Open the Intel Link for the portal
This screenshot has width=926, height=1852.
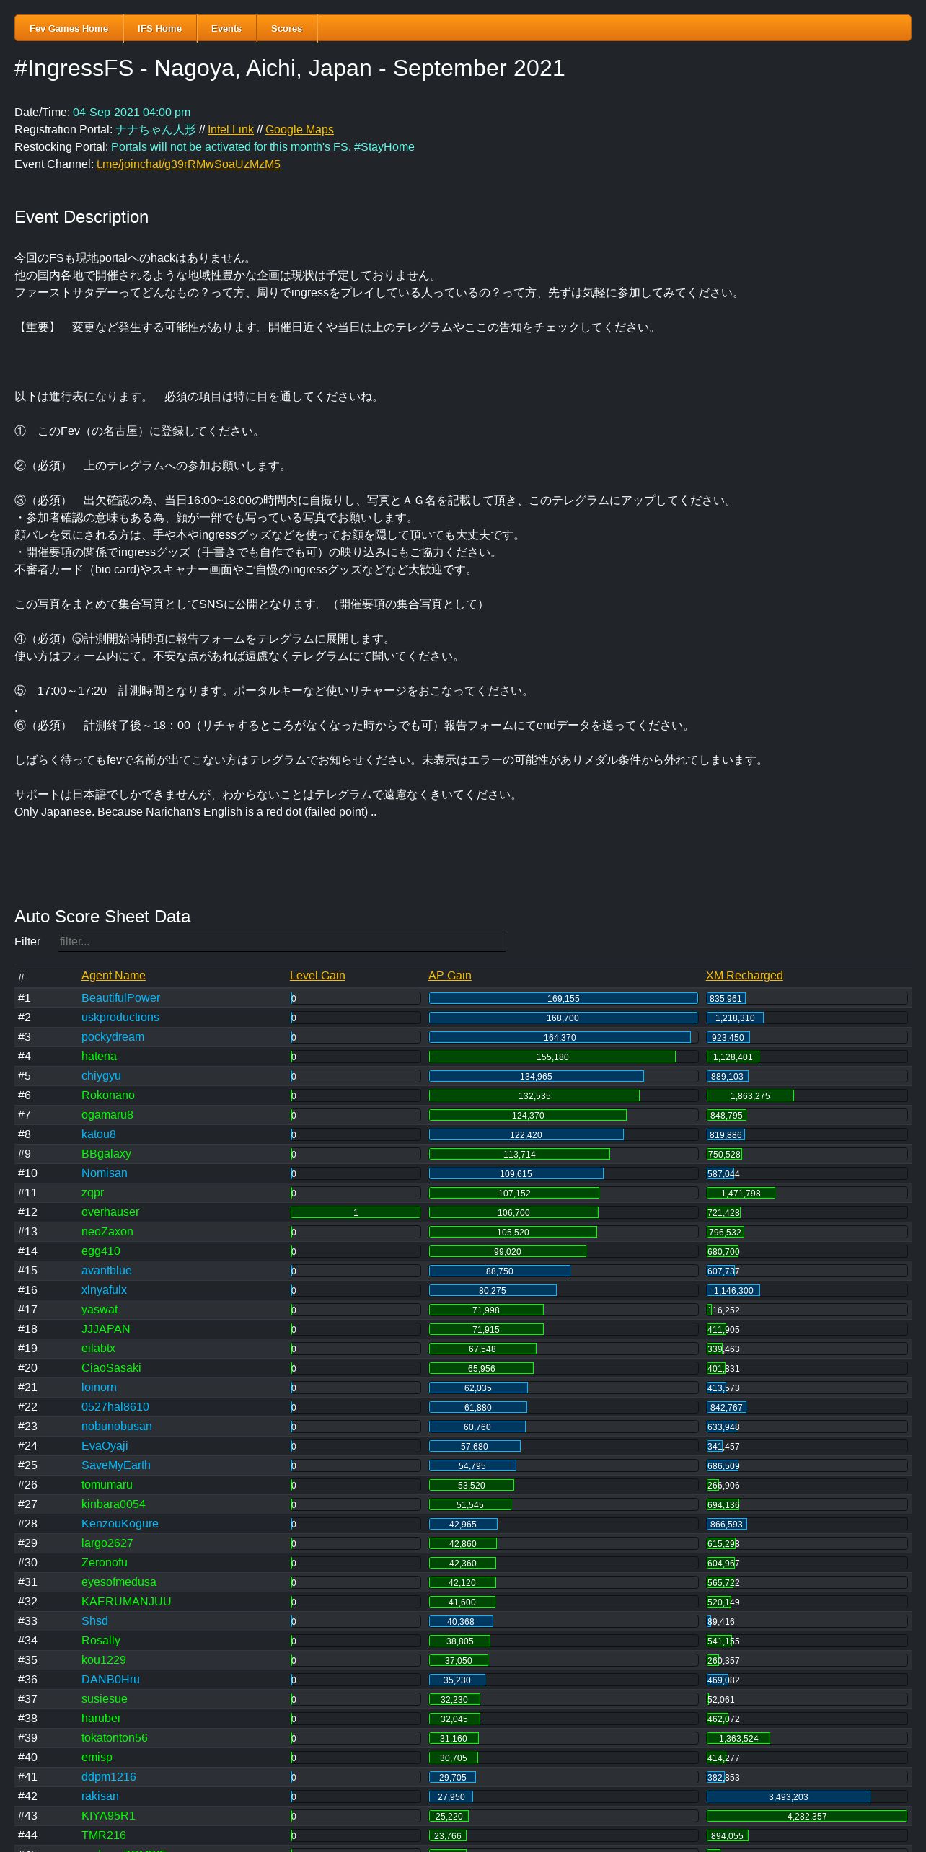click(231, 130)
